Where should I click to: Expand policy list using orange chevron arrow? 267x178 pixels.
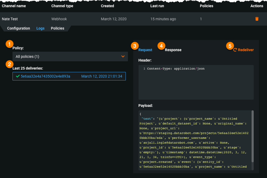[123, 56]
